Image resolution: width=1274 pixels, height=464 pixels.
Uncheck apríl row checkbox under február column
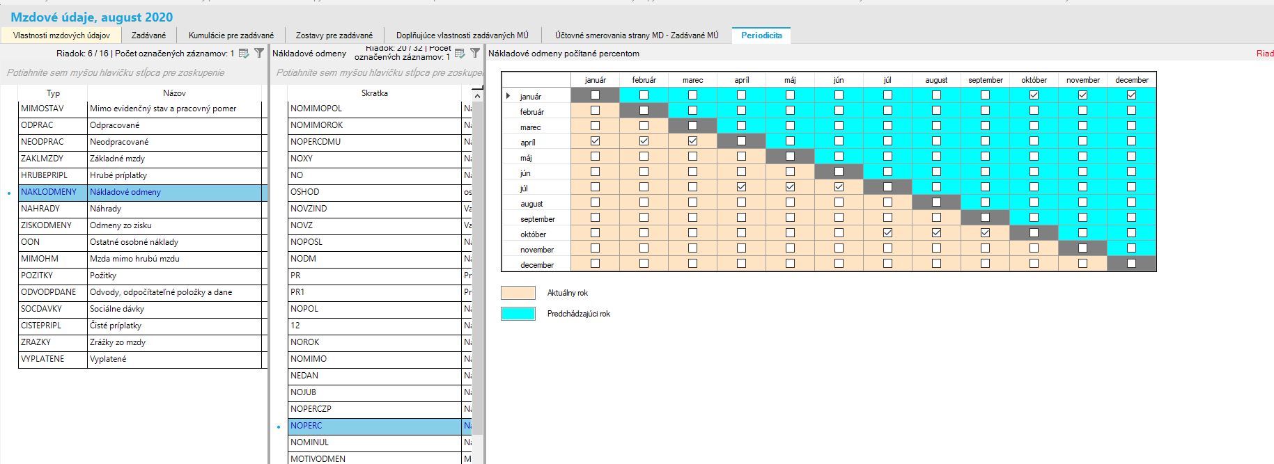(x=644, y=141)
